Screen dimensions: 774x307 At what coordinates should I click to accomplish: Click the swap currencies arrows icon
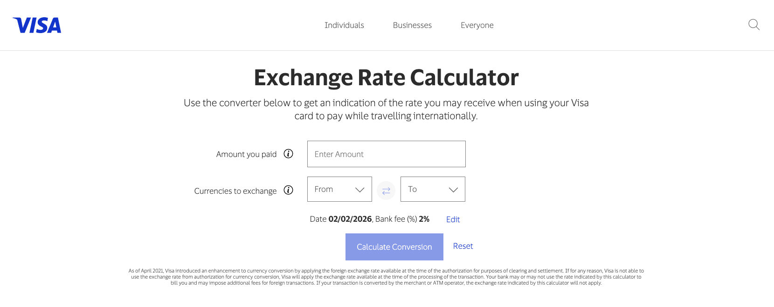coord(386,191)
